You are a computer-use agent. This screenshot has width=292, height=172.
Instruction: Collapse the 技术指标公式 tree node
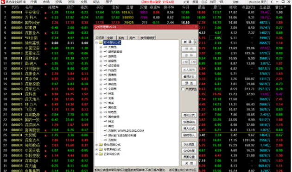point(97,43)
